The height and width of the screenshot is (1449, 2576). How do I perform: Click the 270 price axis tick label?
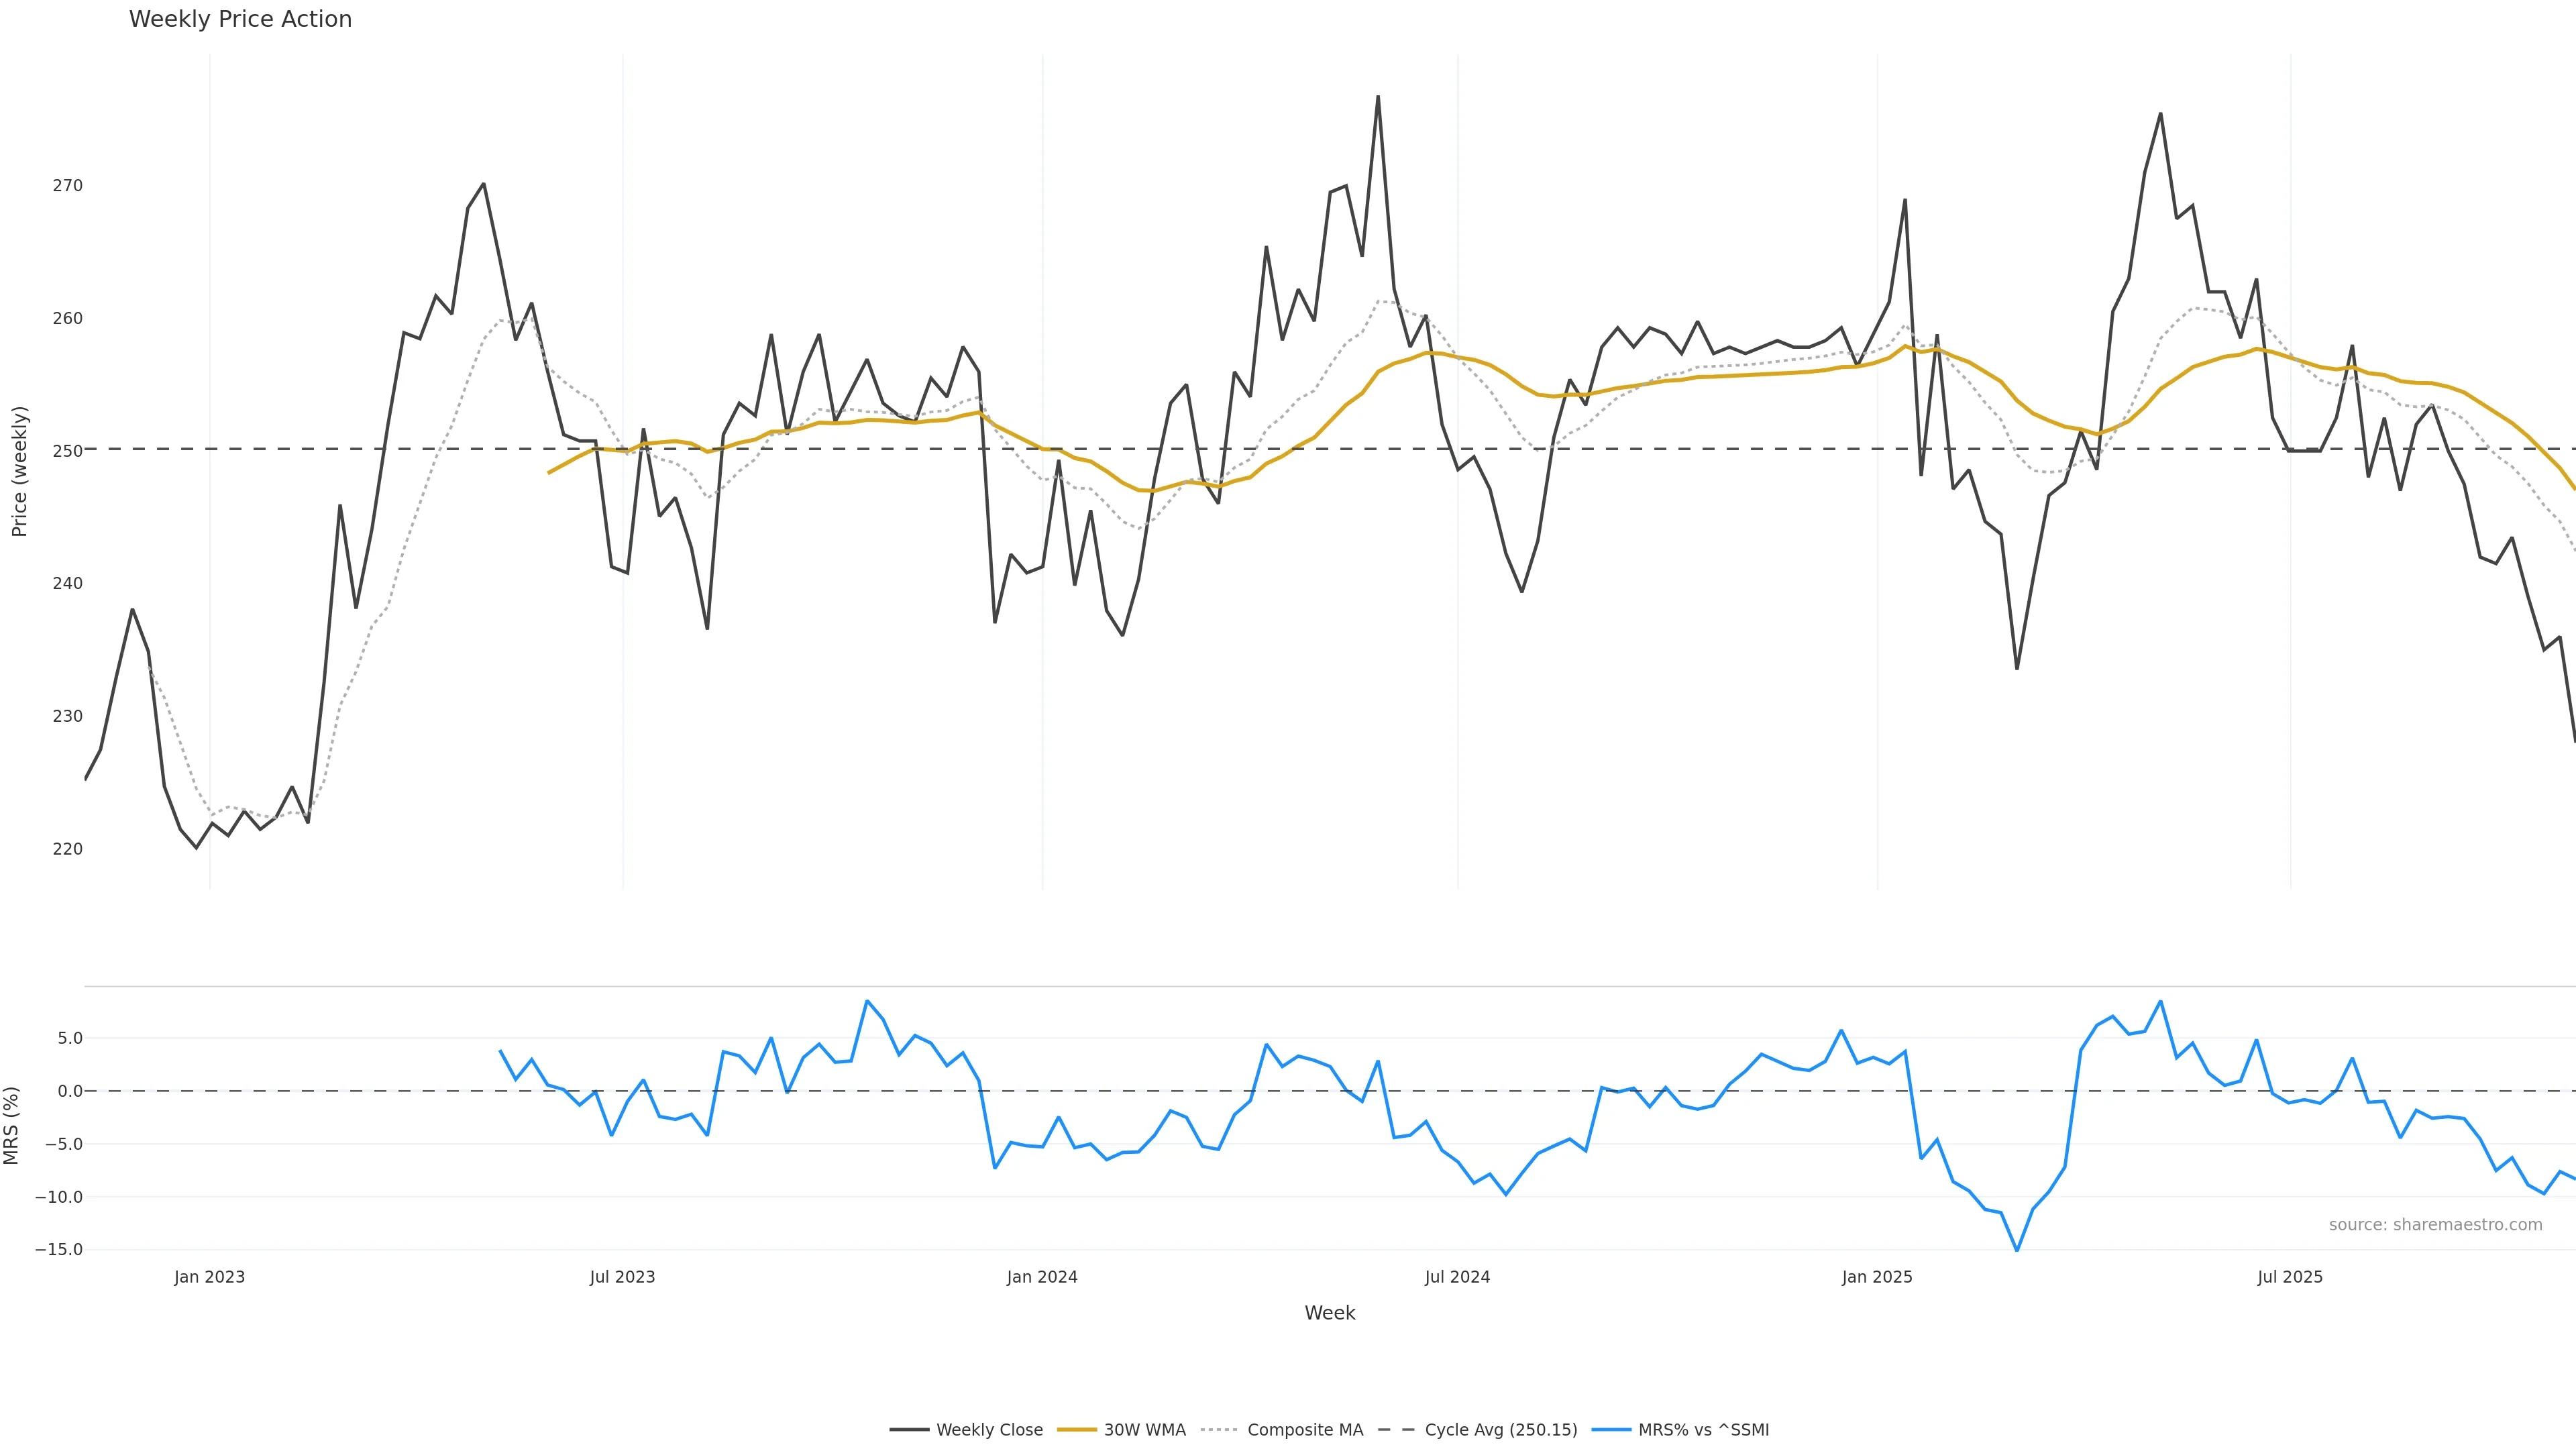coord(68,186)
